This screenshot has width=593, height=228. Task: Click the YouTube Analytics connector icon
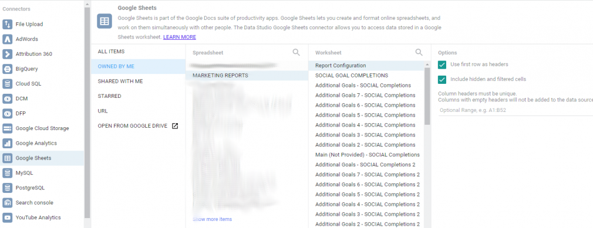pyautogui.click(x=7, y=218)
